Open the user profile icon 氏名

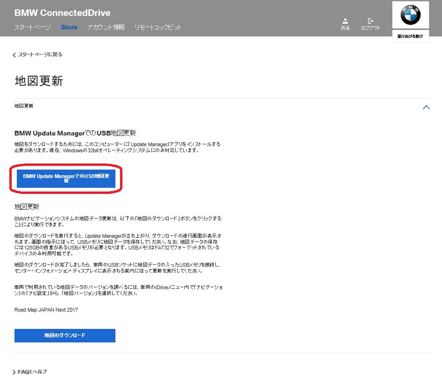(345, 24)
